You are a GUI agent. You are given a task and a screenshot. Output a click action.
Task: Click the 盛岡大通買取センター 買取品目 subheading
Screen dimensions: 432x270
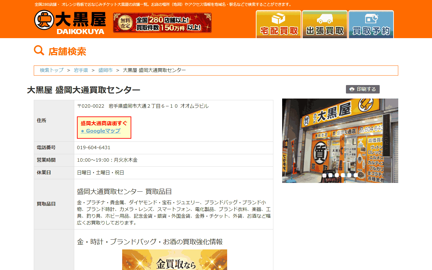pyautogui.click(x=125, y=191)
